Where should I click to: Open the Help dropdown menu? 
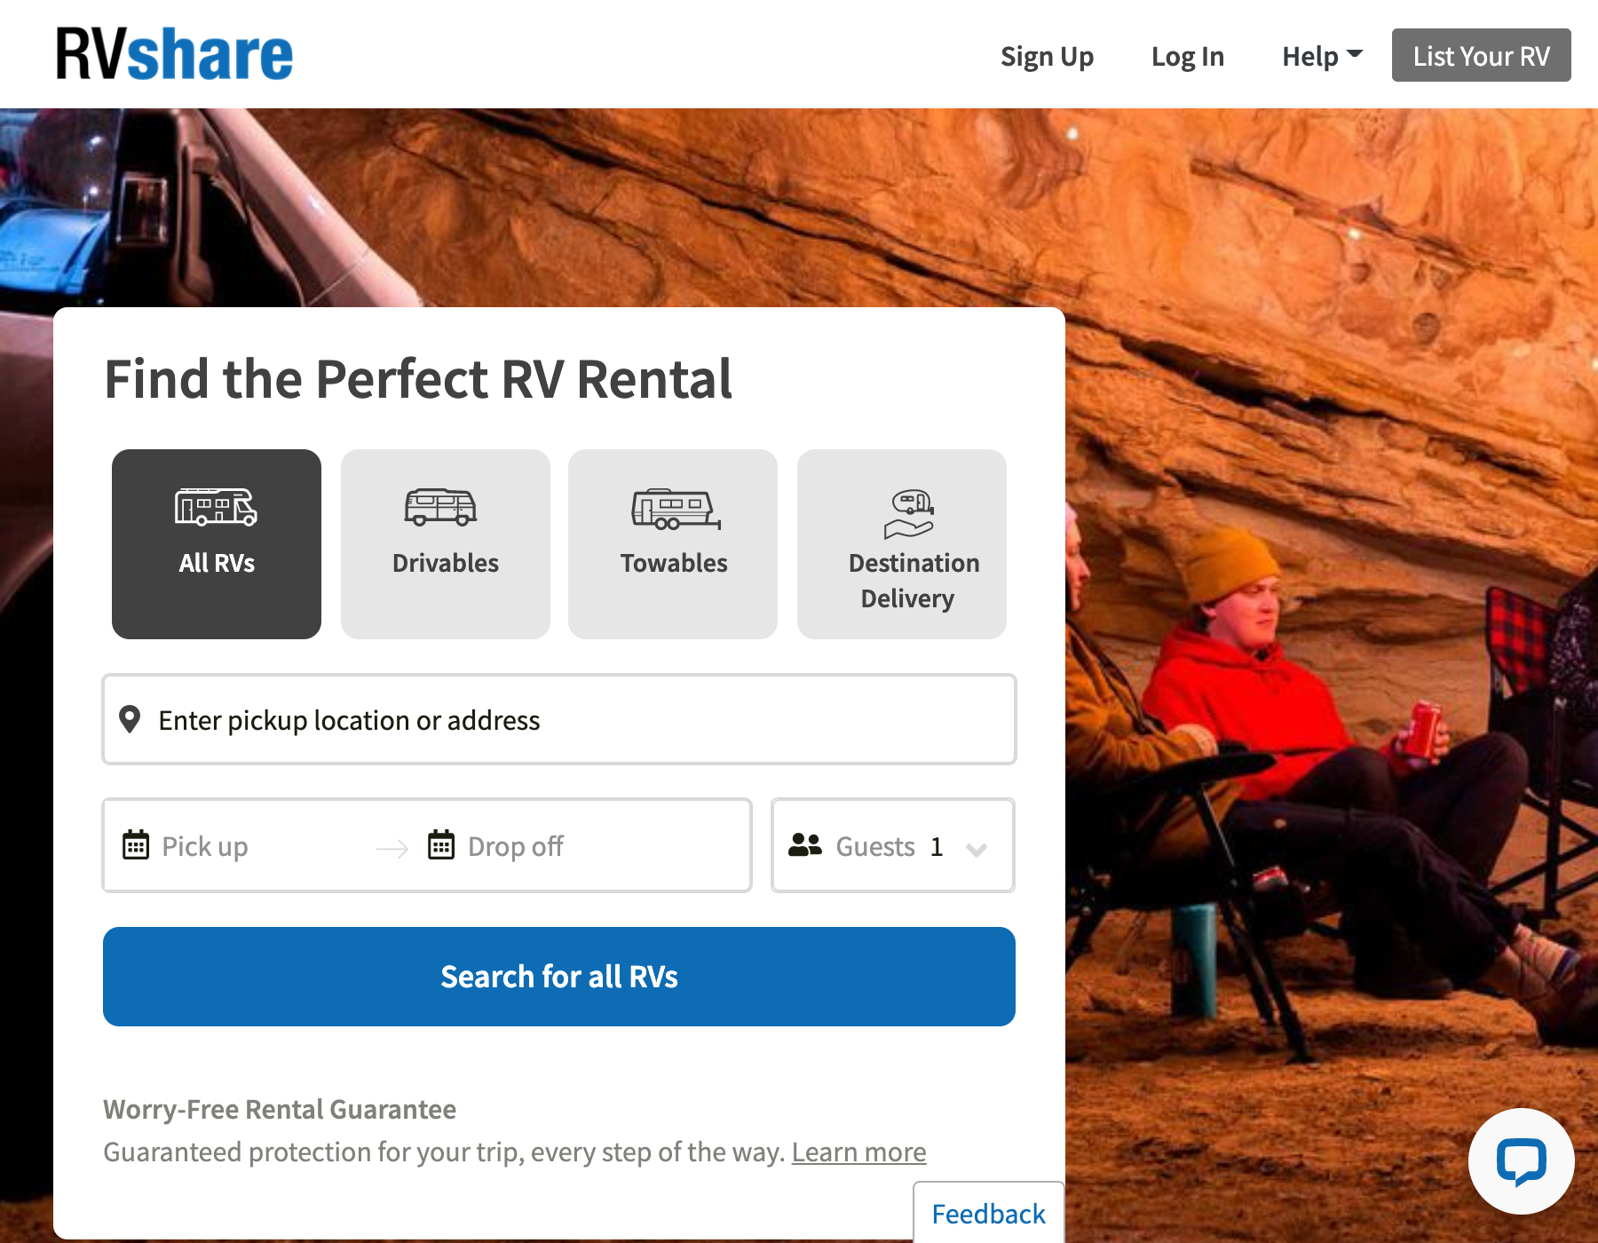[1320, 55]
